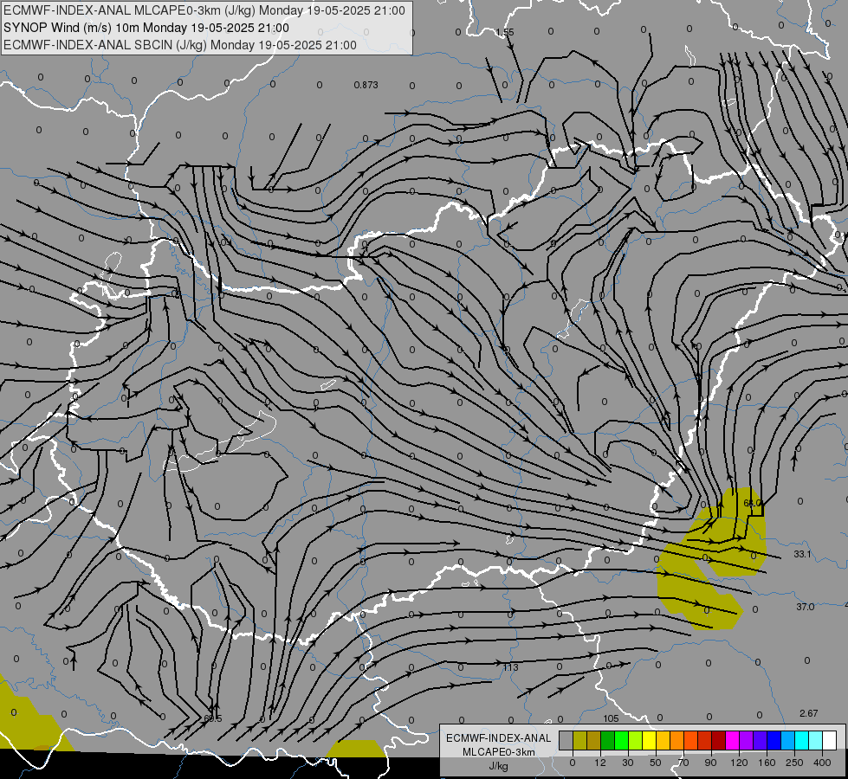Click the map value '69.5'
Viewport: 848px width, 779px height.
click(213, 719)
